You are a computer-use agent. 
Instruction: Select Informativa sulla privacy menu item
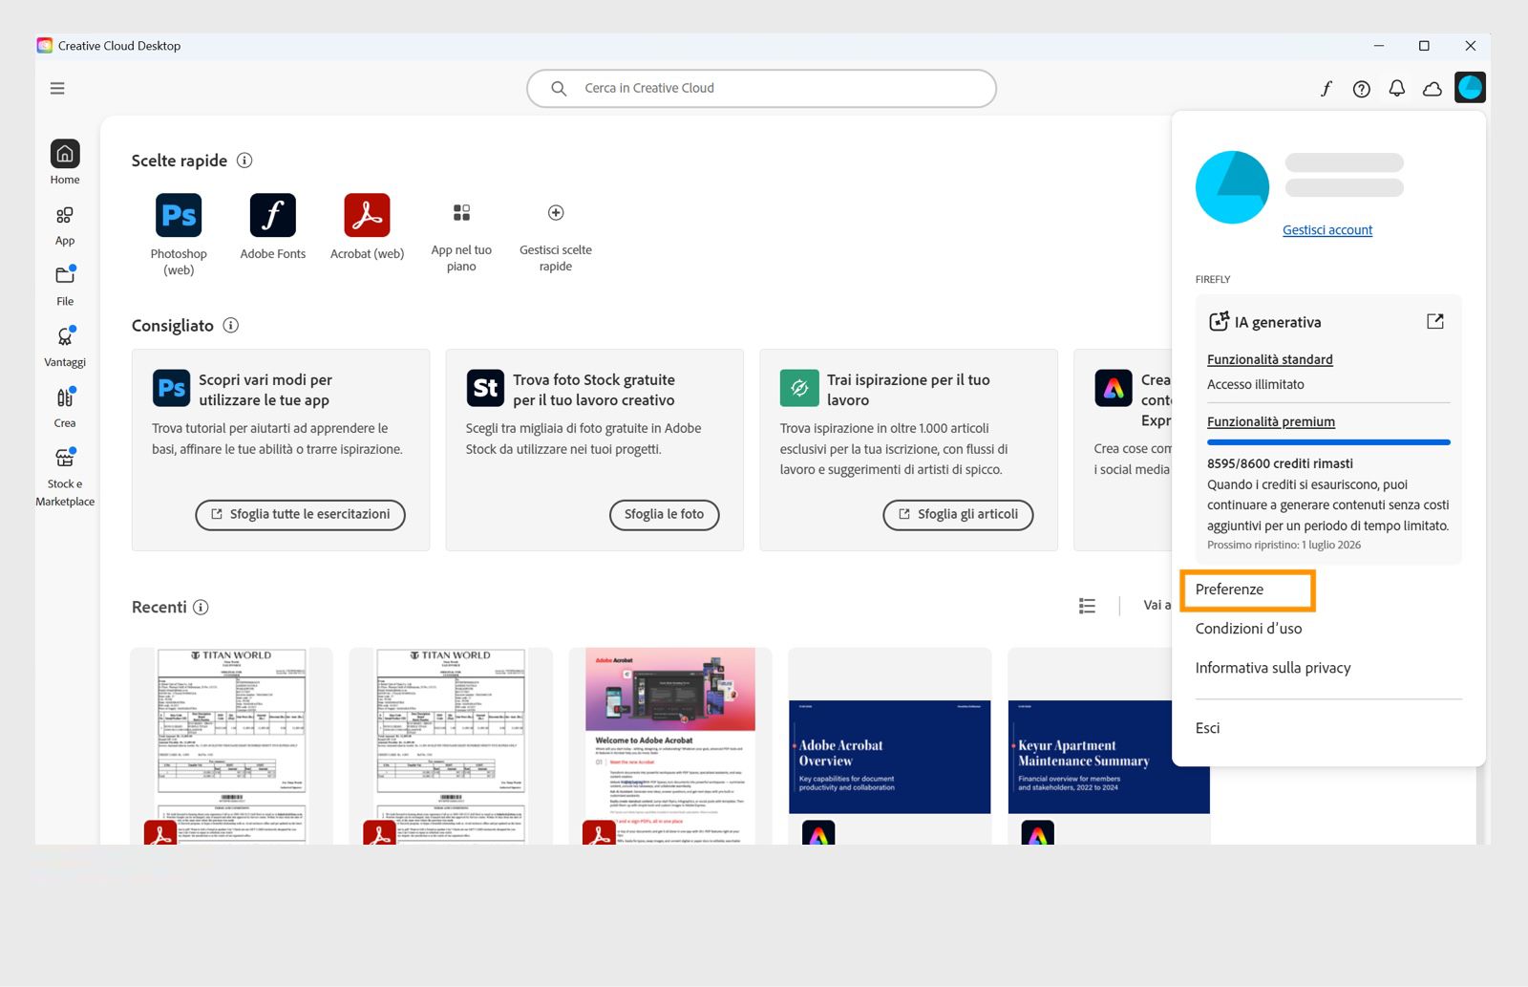(1273, 668)
